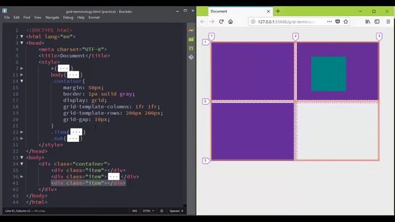Viewport: 395px width, 222px height.
Task: Open the Firefox hamburger menu
Action: [x=388, y=22]
